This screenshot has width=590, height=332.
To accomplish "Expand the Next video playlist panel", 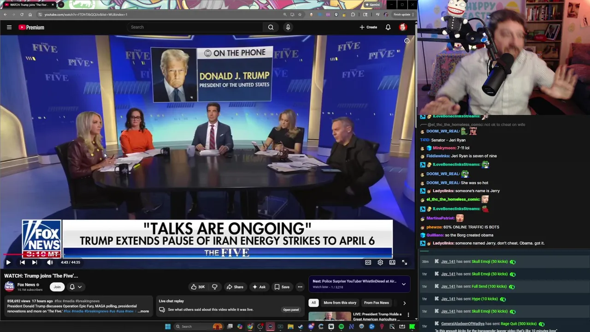I will [x=404, y=284].
